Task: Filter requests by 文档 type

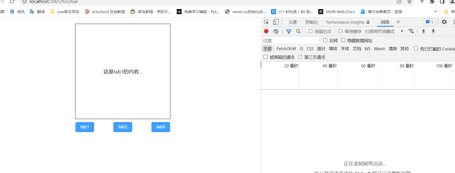Action: [x=357, y=49]
